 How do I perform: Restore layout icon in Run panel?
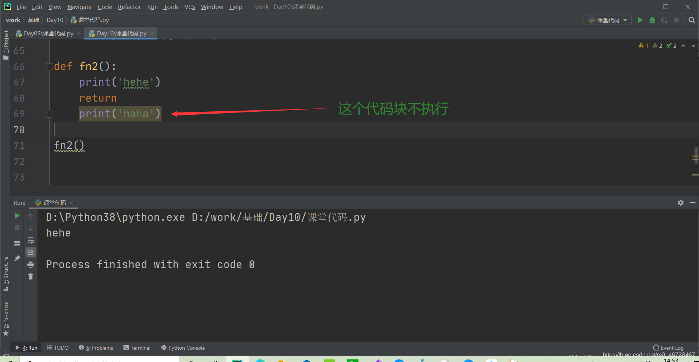pos(17,243)
